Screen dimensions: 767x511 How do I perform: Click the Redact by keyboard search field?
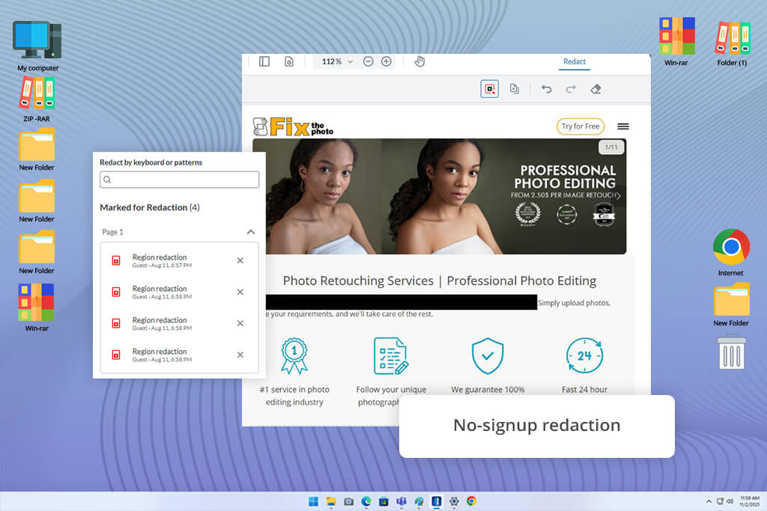(180, 180)
